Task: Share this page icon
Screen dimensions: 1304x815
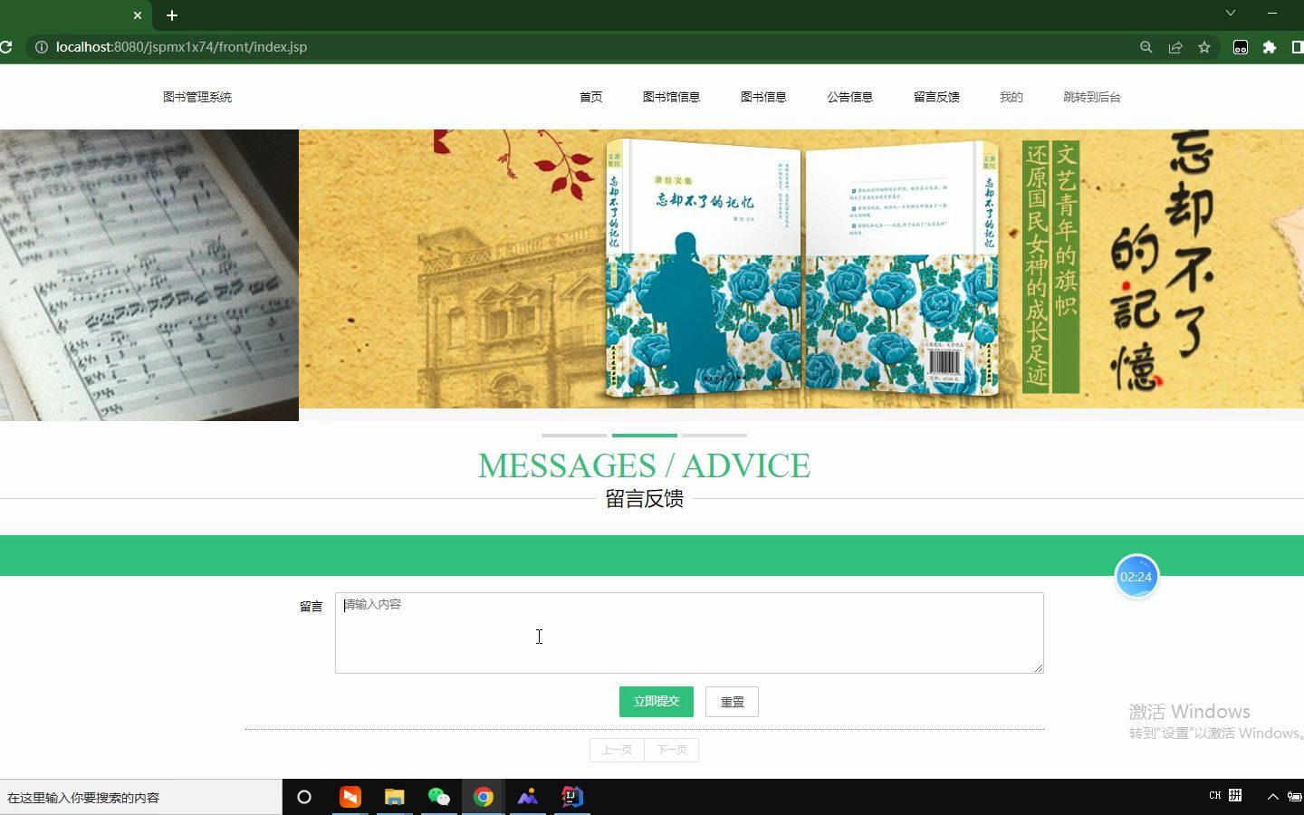Action: point(1175,47)
